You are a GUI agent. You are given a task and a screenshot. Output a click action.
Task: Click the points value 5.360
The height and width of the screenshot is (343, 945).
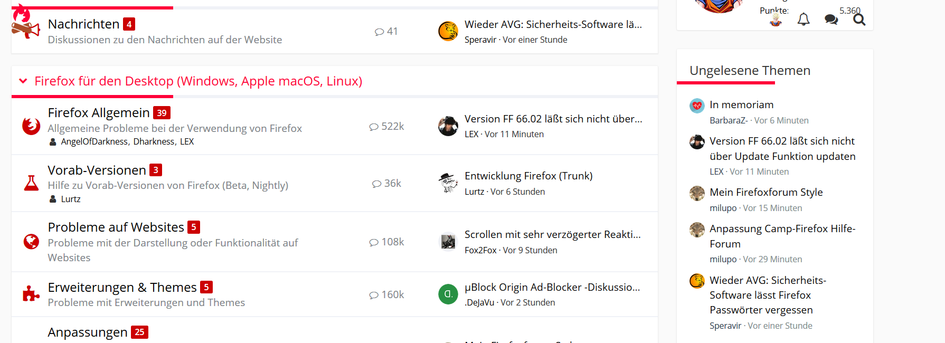850,10
